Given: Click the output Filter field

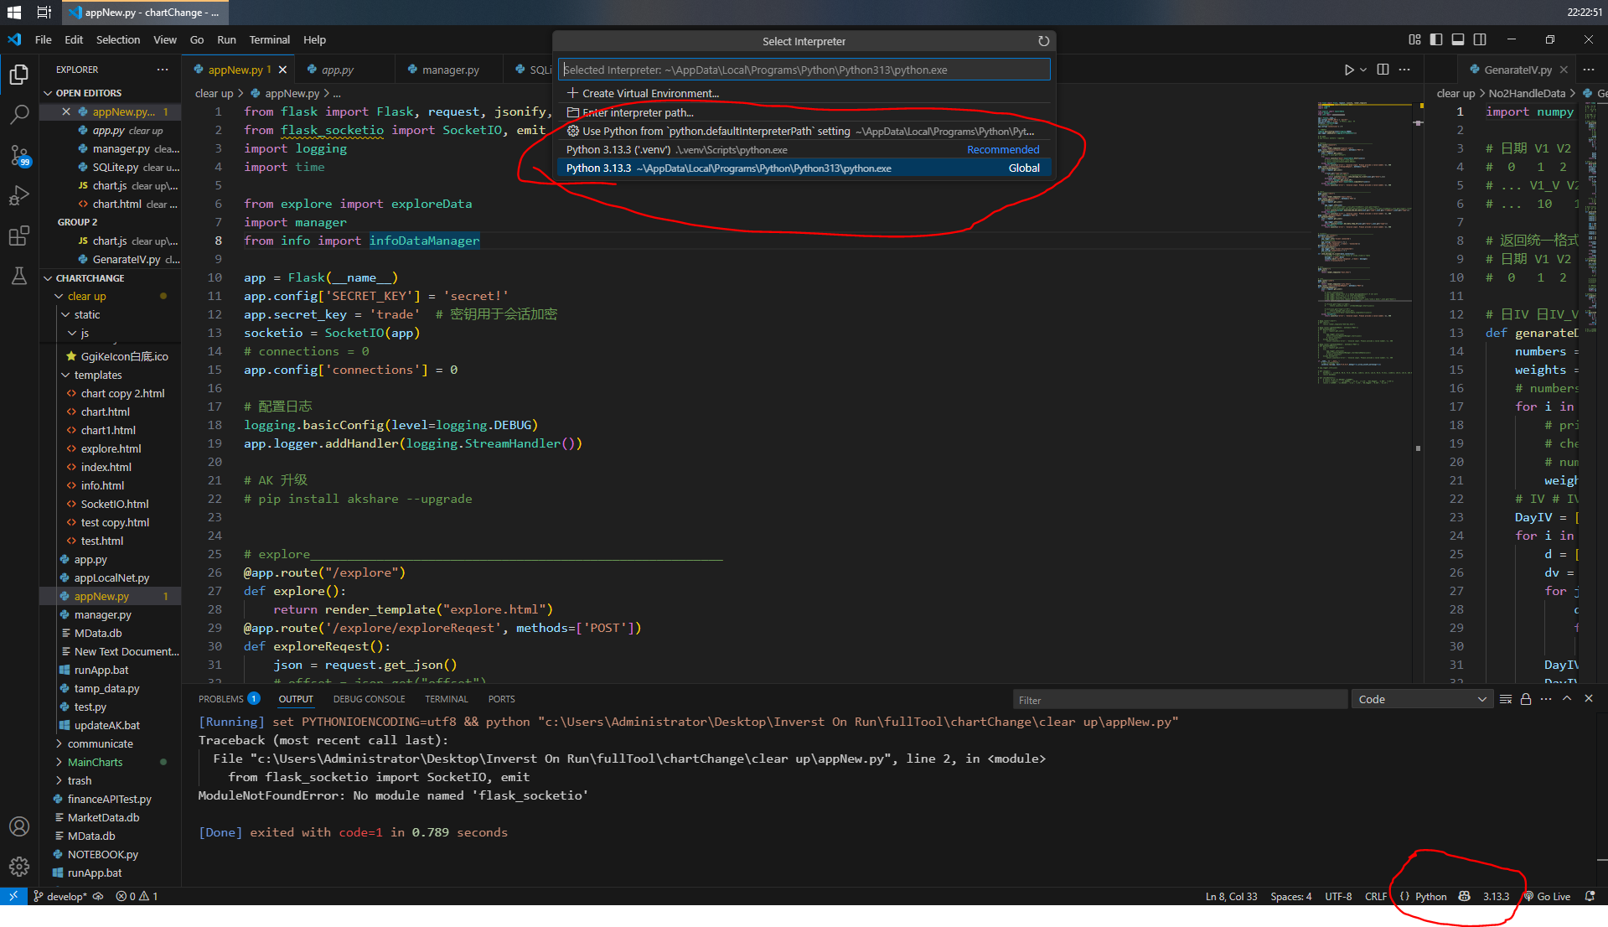Looking at the screenshot, I should click(x=1180, y=700).
